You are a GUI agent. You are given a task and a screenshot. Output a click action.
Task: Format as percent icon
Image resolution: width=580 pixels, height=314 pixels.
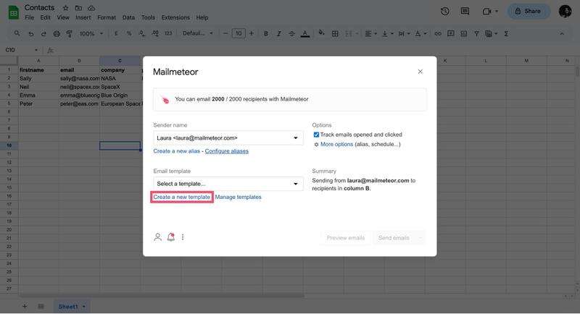click(129, 33)
